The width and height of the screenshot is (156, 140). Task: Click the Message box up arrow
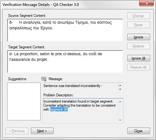[120, 85]
